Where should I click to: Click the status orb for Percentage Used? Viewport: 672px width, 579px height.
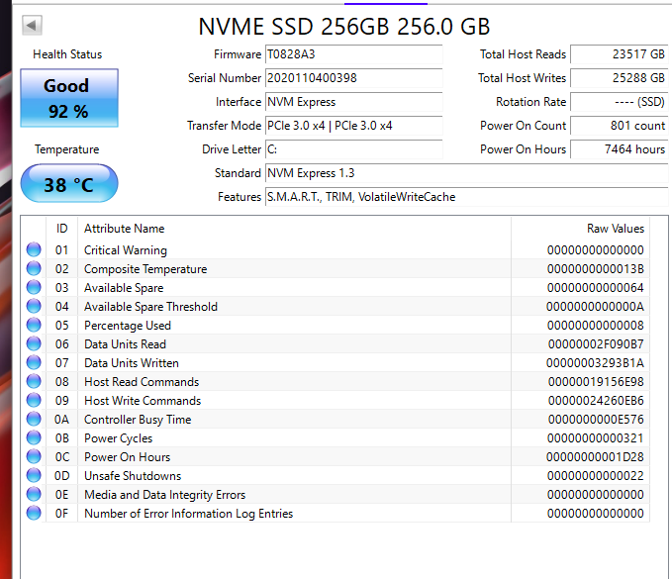coord(34,326)
